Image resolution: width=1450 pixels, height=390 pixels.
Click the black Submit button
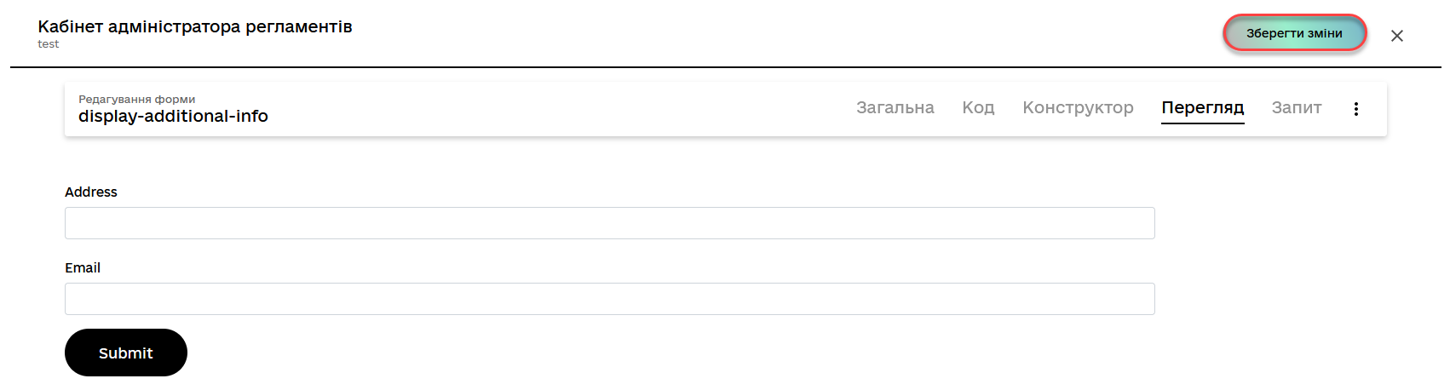tap(125, 353)
